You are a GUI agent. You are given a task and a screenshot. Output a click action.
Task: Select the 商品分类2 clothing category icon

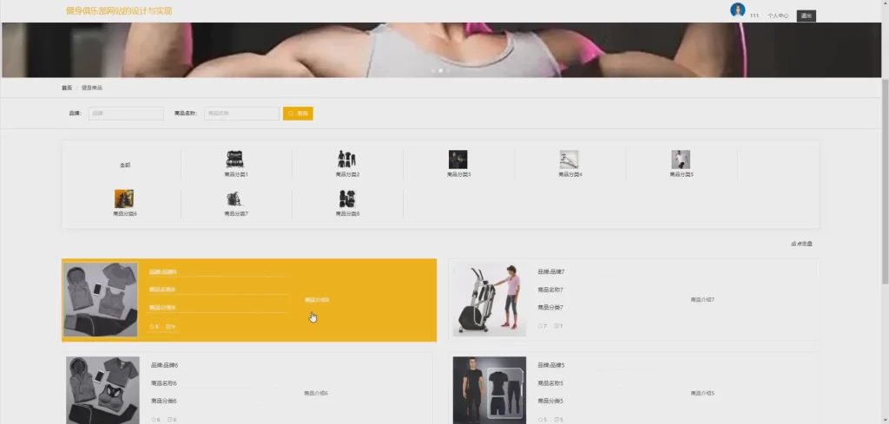pyautogui.click(x=346, y=160)
